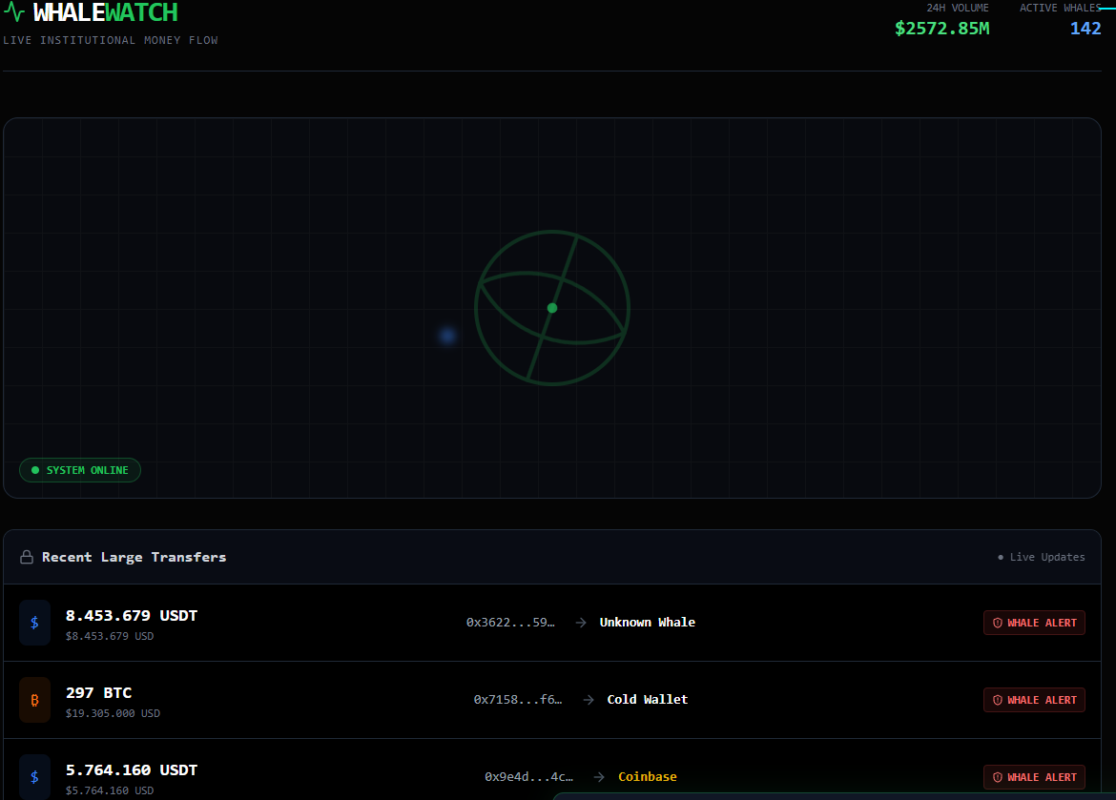Click the lock icon beside Recent Large Transfers

(x=26, y=557)
